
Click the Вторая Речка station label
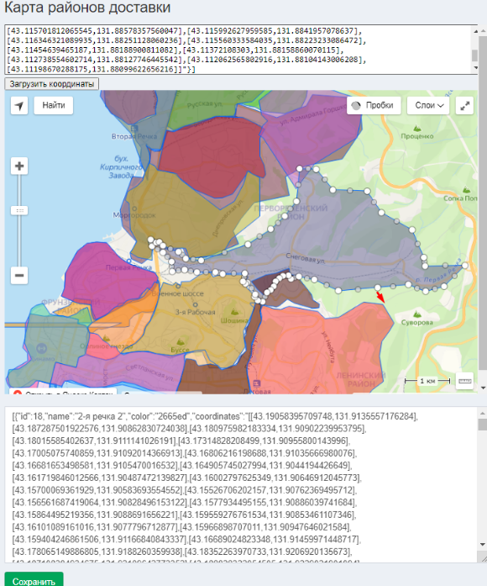[x=134, y=136]
